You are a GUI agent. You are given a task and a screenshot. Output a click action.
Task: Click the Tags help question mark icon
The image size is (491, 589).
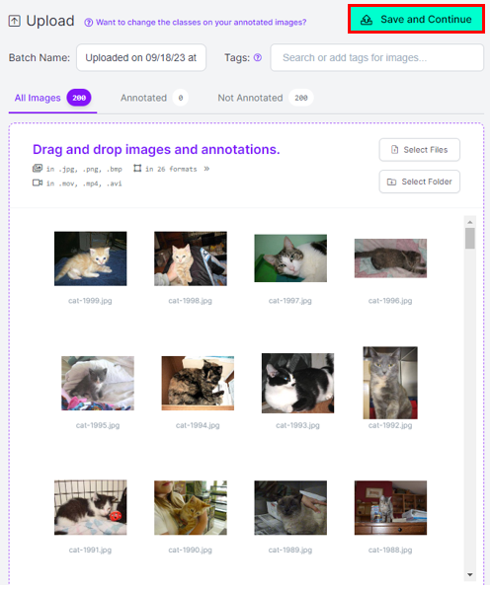point(258,57)
